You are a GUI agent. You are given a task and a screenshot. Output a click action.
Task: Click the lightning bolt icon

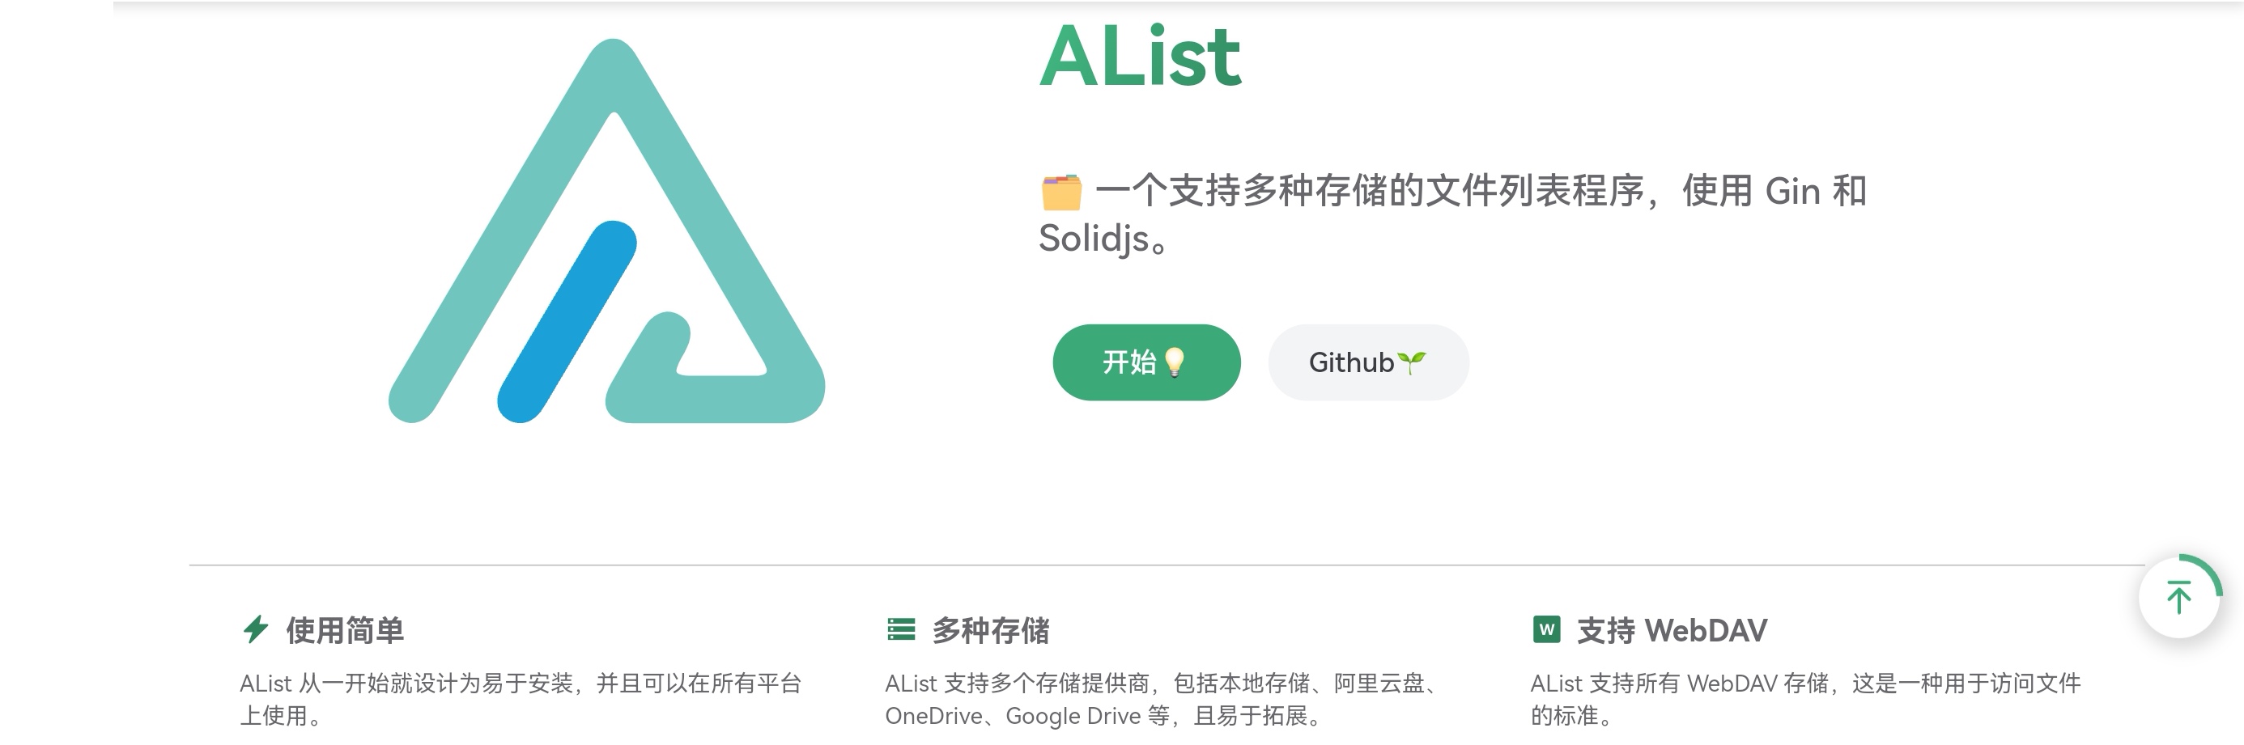coord(255,629)
